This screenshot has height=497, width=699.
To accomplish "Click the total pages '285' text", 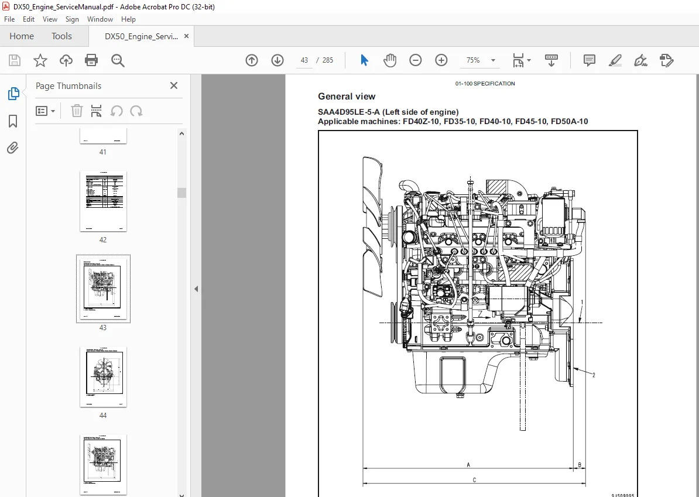I will tap(328, 60).
